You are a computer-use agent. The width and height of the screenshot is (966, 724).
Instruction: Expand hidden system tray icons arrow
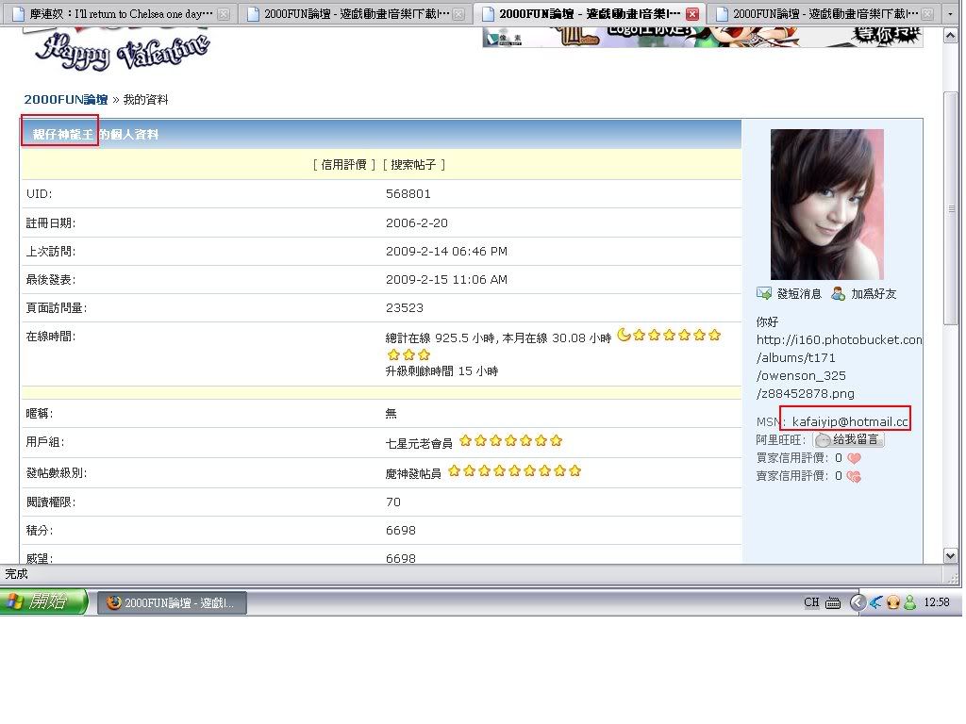(x=857, y=602)
